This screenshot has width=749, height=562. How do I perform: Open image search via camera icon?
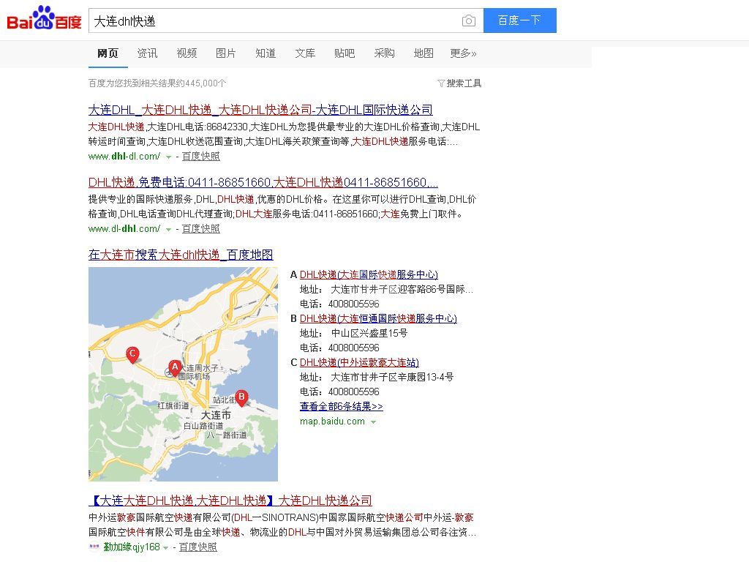click(x=469, y=20)
